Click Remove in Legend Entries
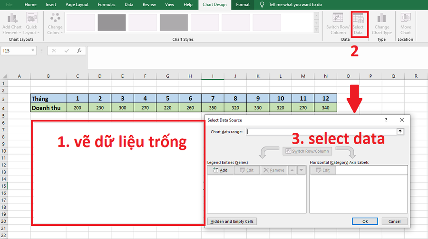Image resolution: width=428 pixels, height=239 pixels. click(274, 170)
